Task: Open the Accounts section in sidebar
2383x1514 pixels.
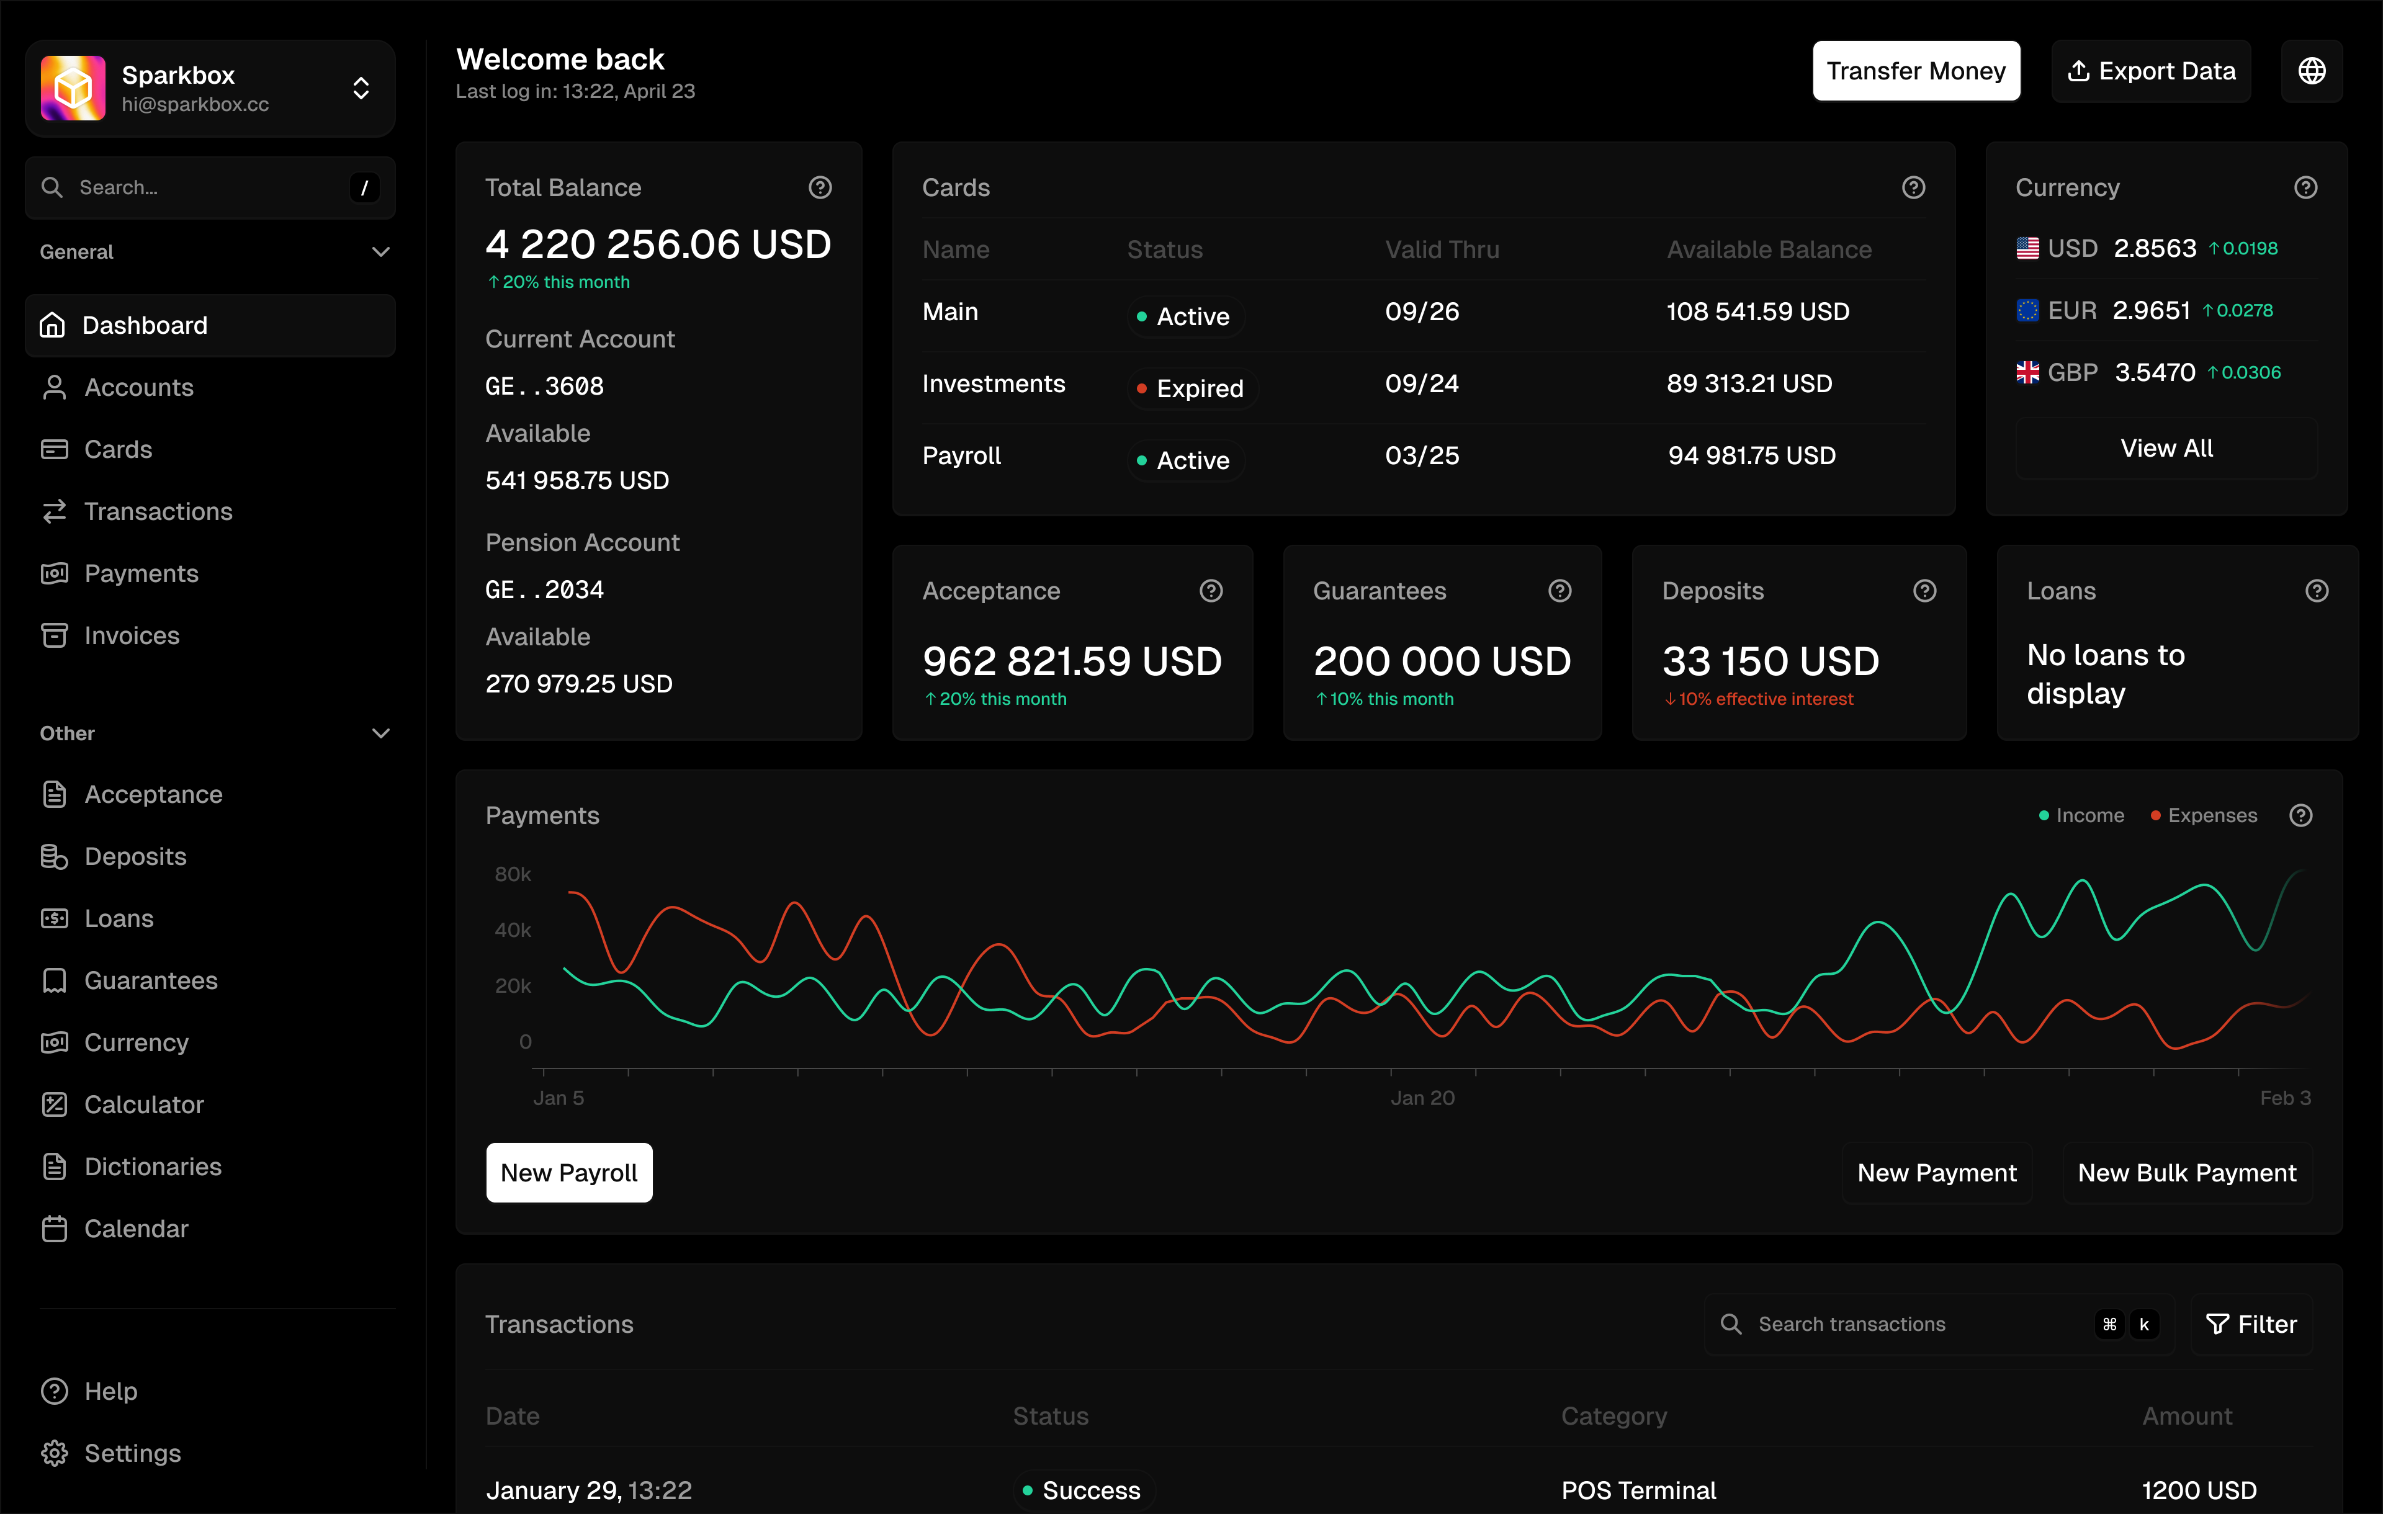Action: tap(138, 387)
